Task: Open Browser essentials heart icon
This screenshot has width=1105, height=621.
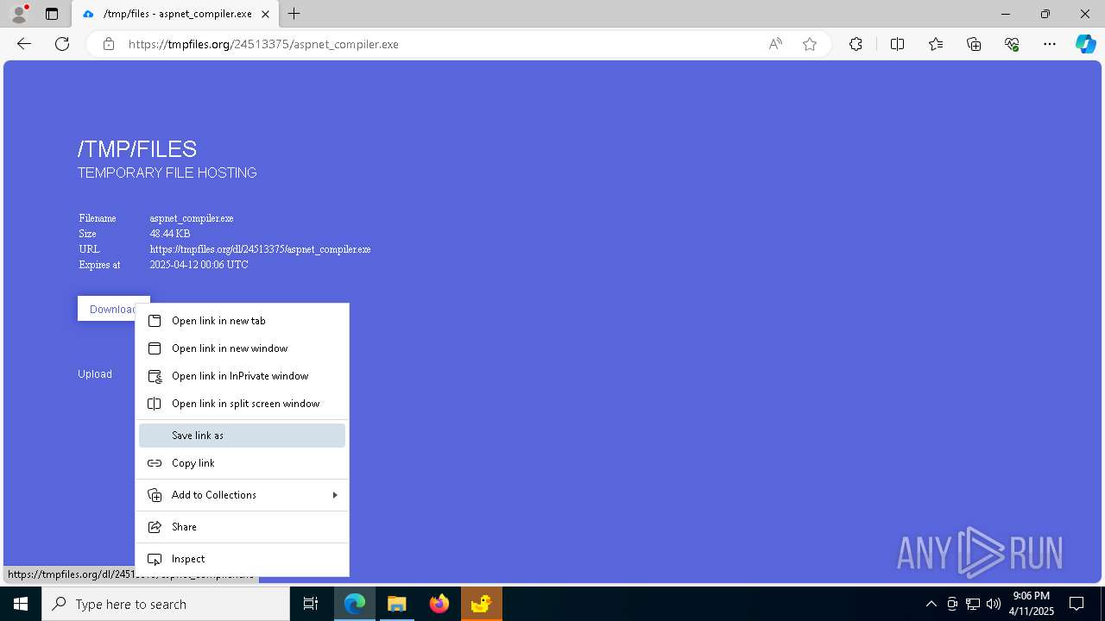Action: pyautogui.click(x=1012, y=44)
